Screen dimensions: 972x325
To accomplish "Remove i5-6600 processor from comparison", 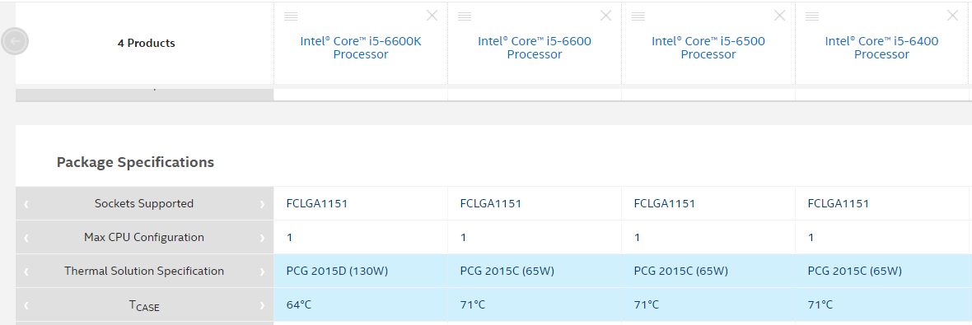I will (x=605, y=16).
